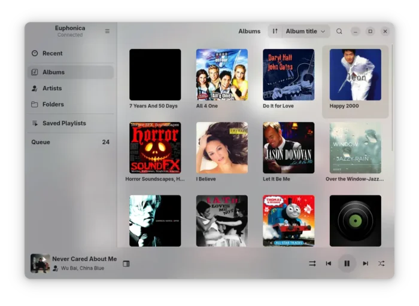Open the Album title sort dropdown

tap(305, 31)
